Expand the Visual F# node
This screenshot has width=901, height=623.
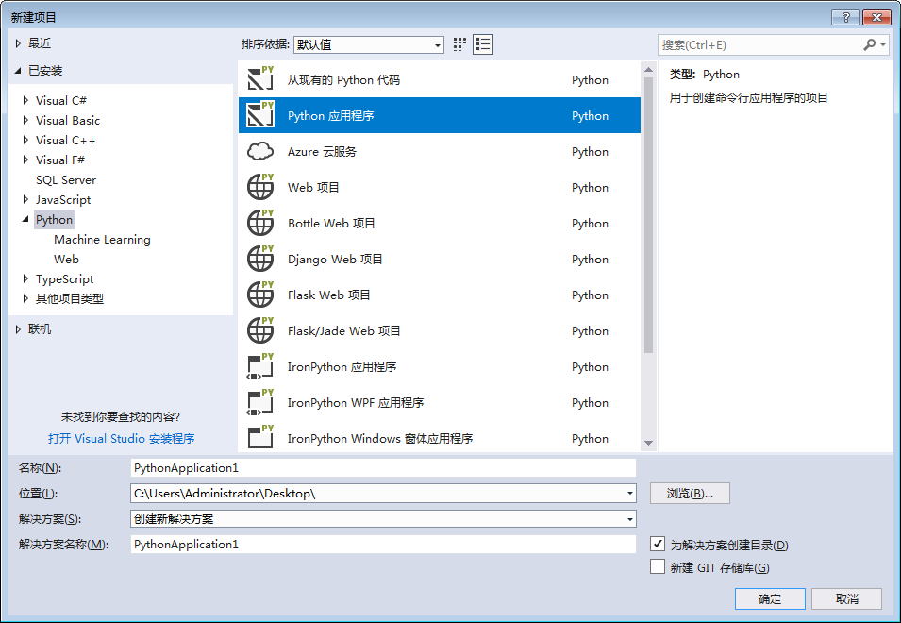25,160
